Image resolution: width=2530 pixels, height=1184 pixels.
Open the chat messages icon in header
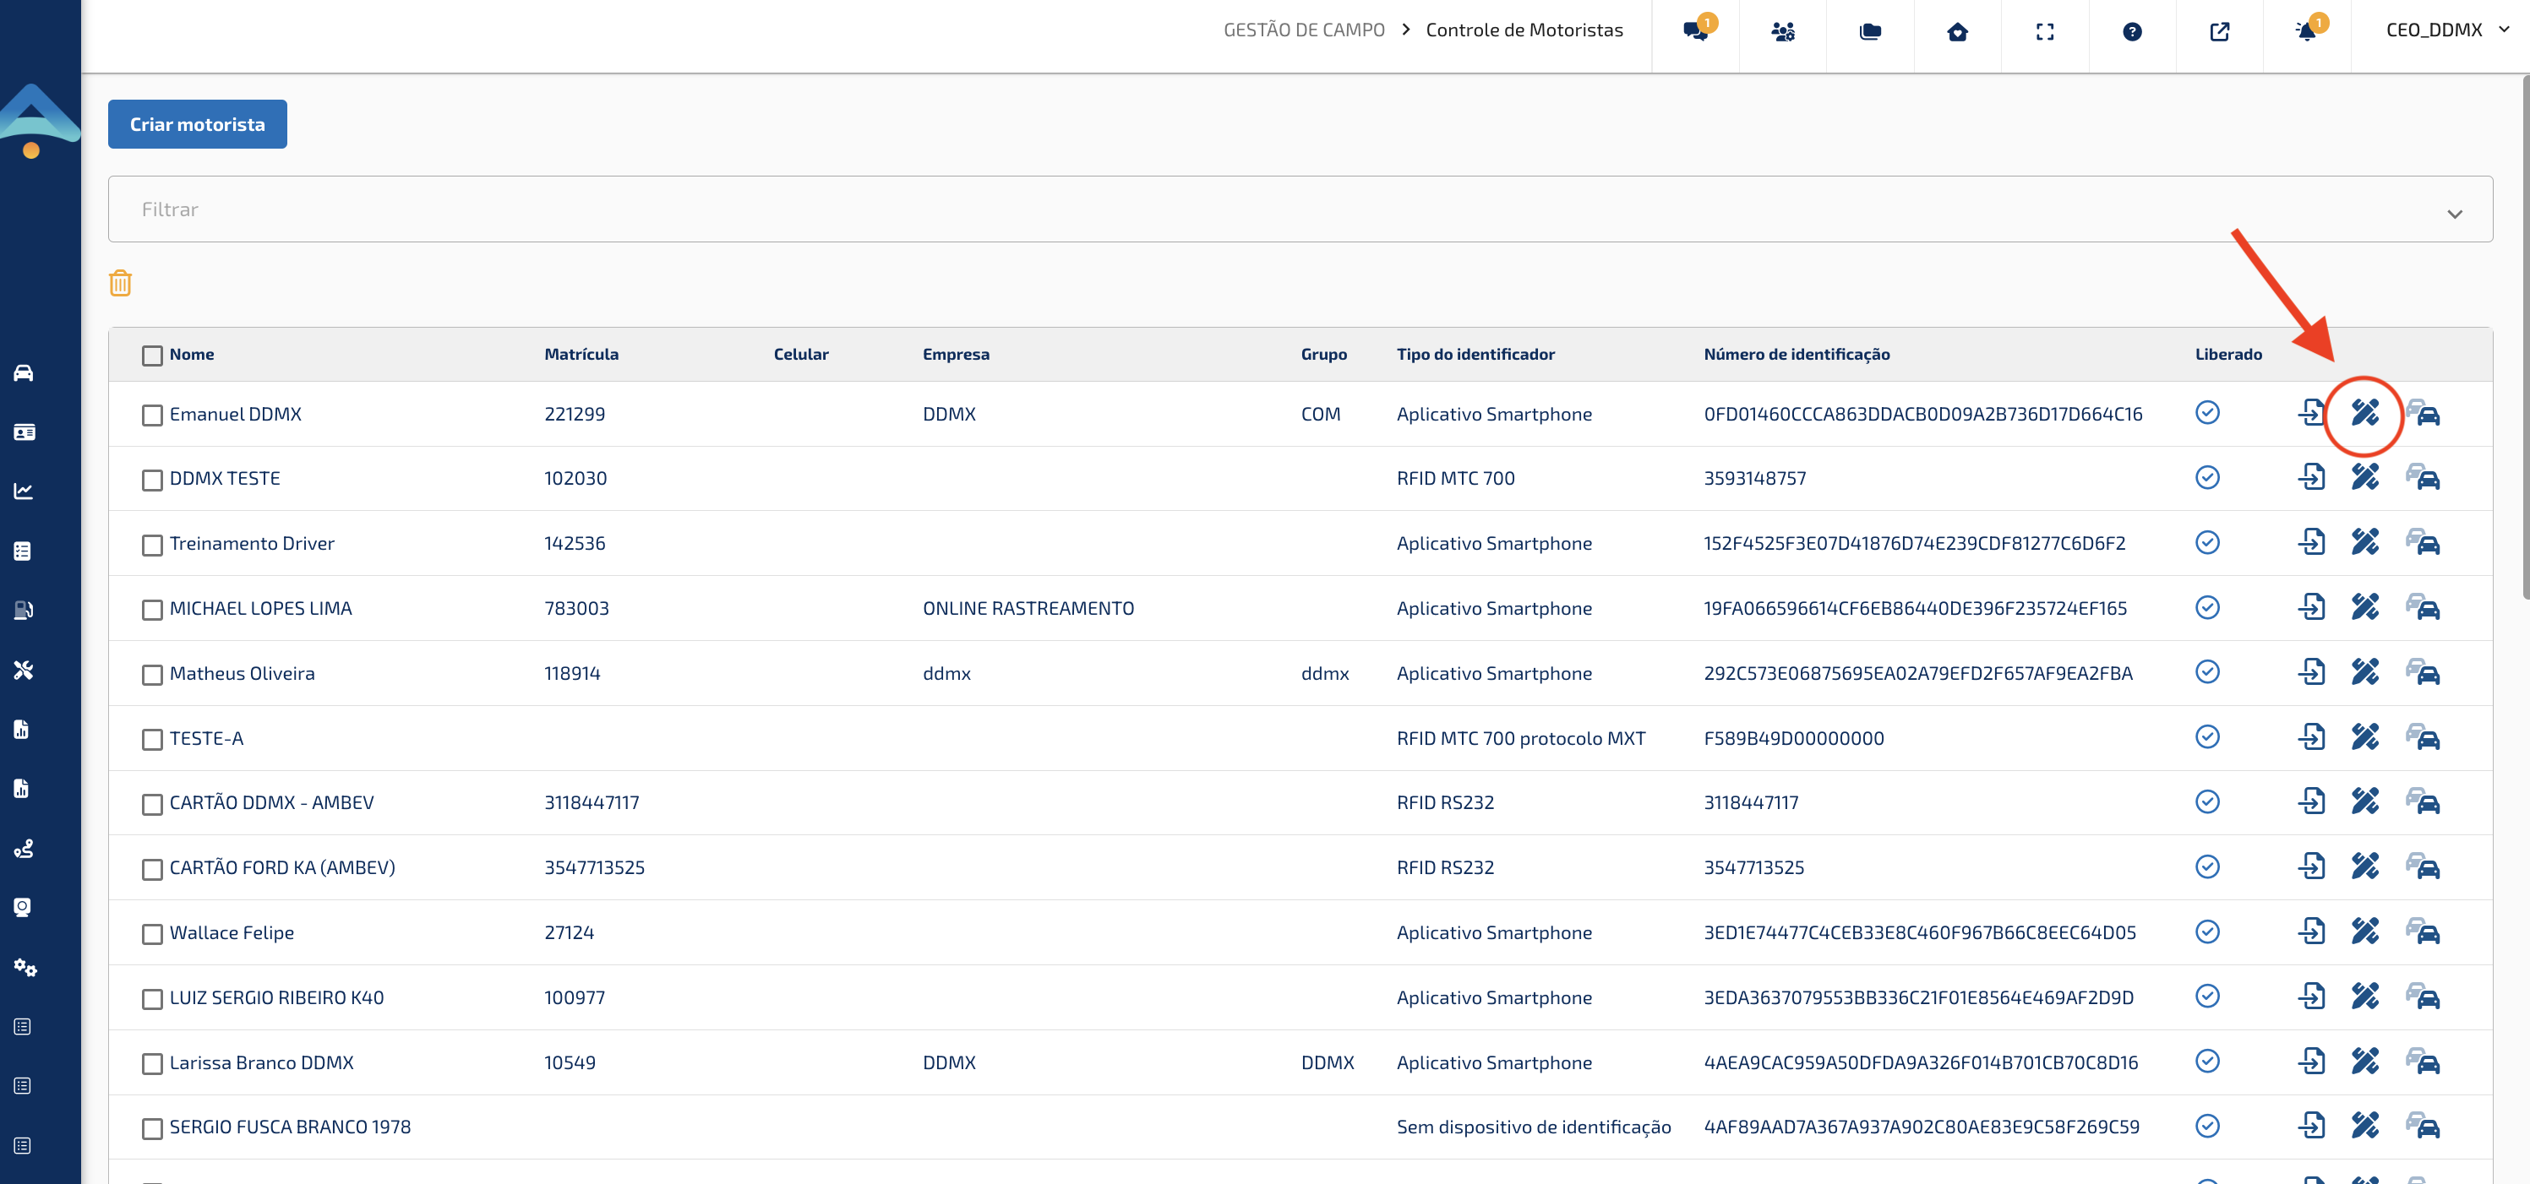1695,31
